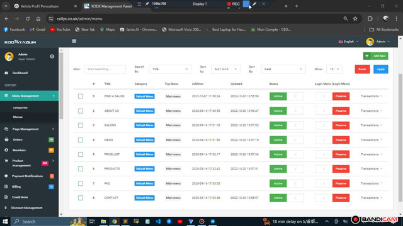Reload the page with browser refresh icon

coord(28,19)
